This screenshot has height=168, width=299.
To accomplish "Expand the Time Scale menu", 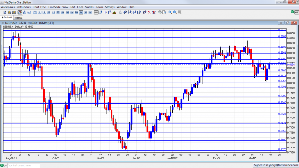I will tap(54, 7).
